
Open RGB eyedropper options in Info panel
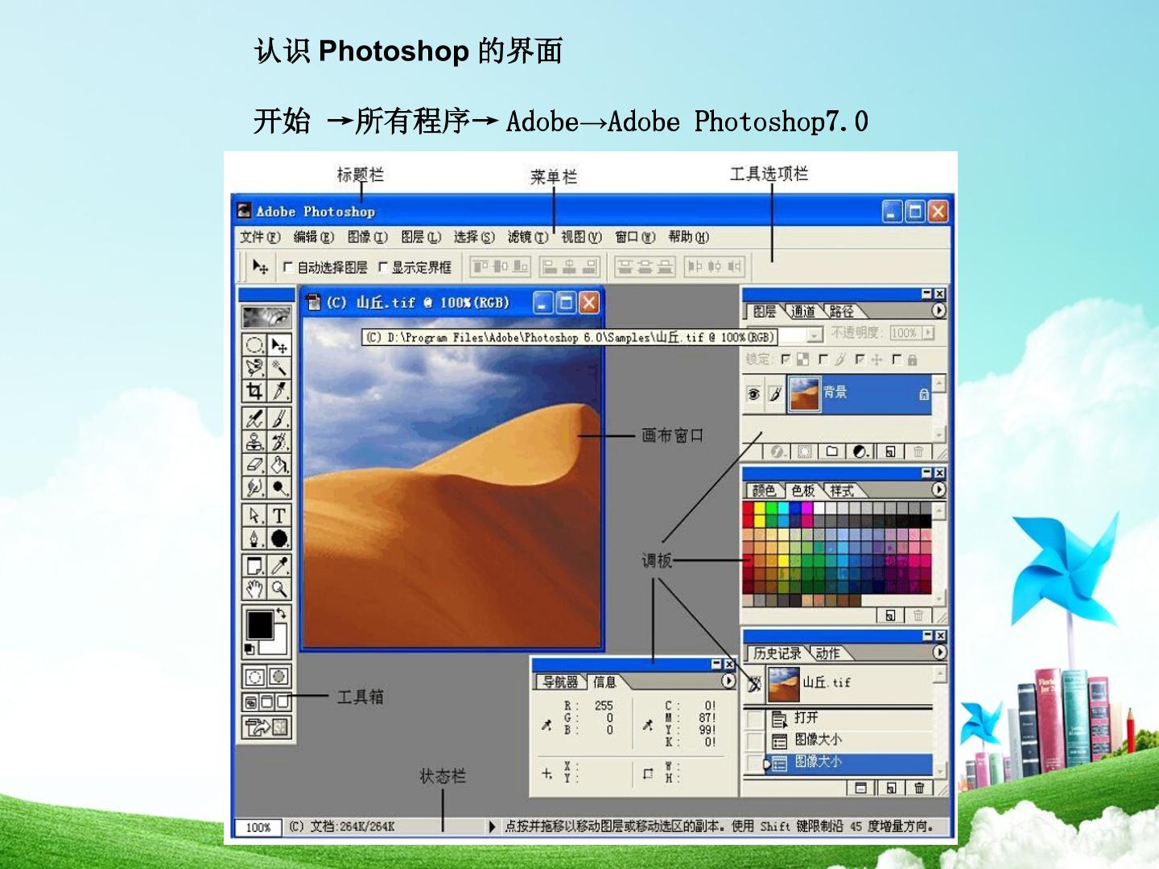(x=547, y=725)
